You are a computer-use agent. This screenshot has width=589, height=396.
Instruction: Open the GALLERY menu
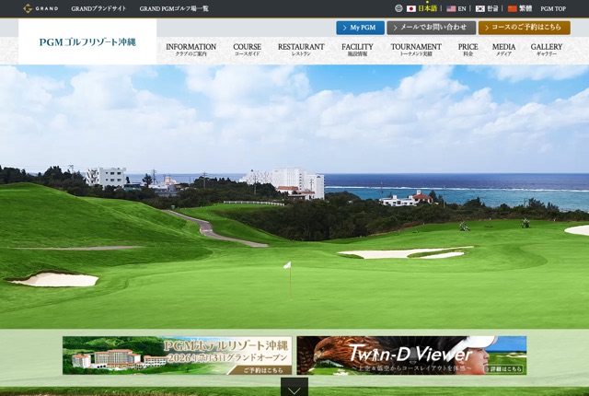(x=546, y=50)
